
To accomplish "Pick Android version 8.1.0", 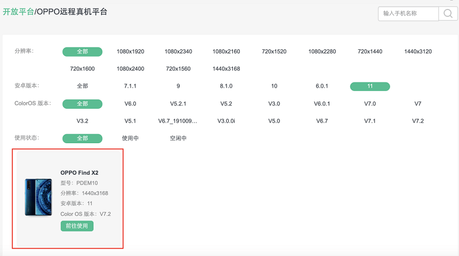I will pyautogui.click(x=226, y=86).
